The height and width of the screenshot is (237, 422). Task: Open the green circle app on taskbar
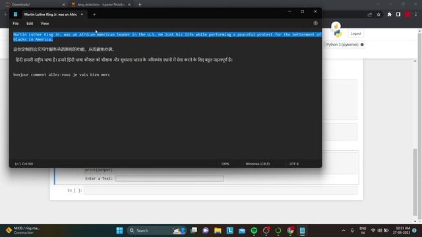pos(278,230)
